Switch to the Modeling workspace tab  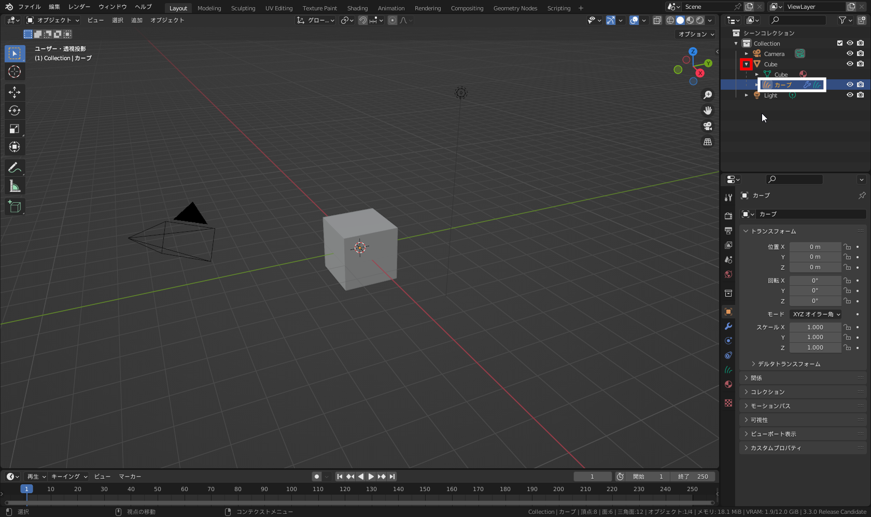tap(209, 8)
